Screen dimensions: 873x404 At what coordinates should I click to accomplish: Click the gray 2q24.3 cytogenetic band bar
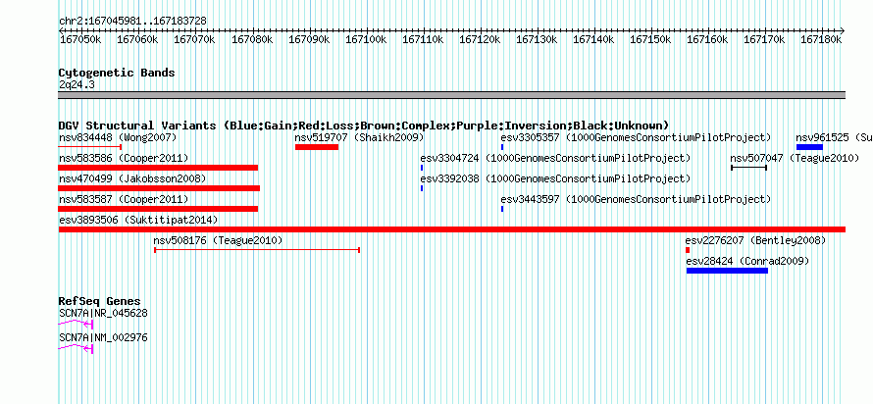(x=452, y=95)
